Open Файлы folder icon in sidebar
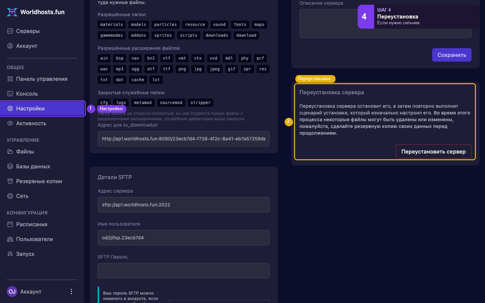Screen dimensions: 485x303 10,151
